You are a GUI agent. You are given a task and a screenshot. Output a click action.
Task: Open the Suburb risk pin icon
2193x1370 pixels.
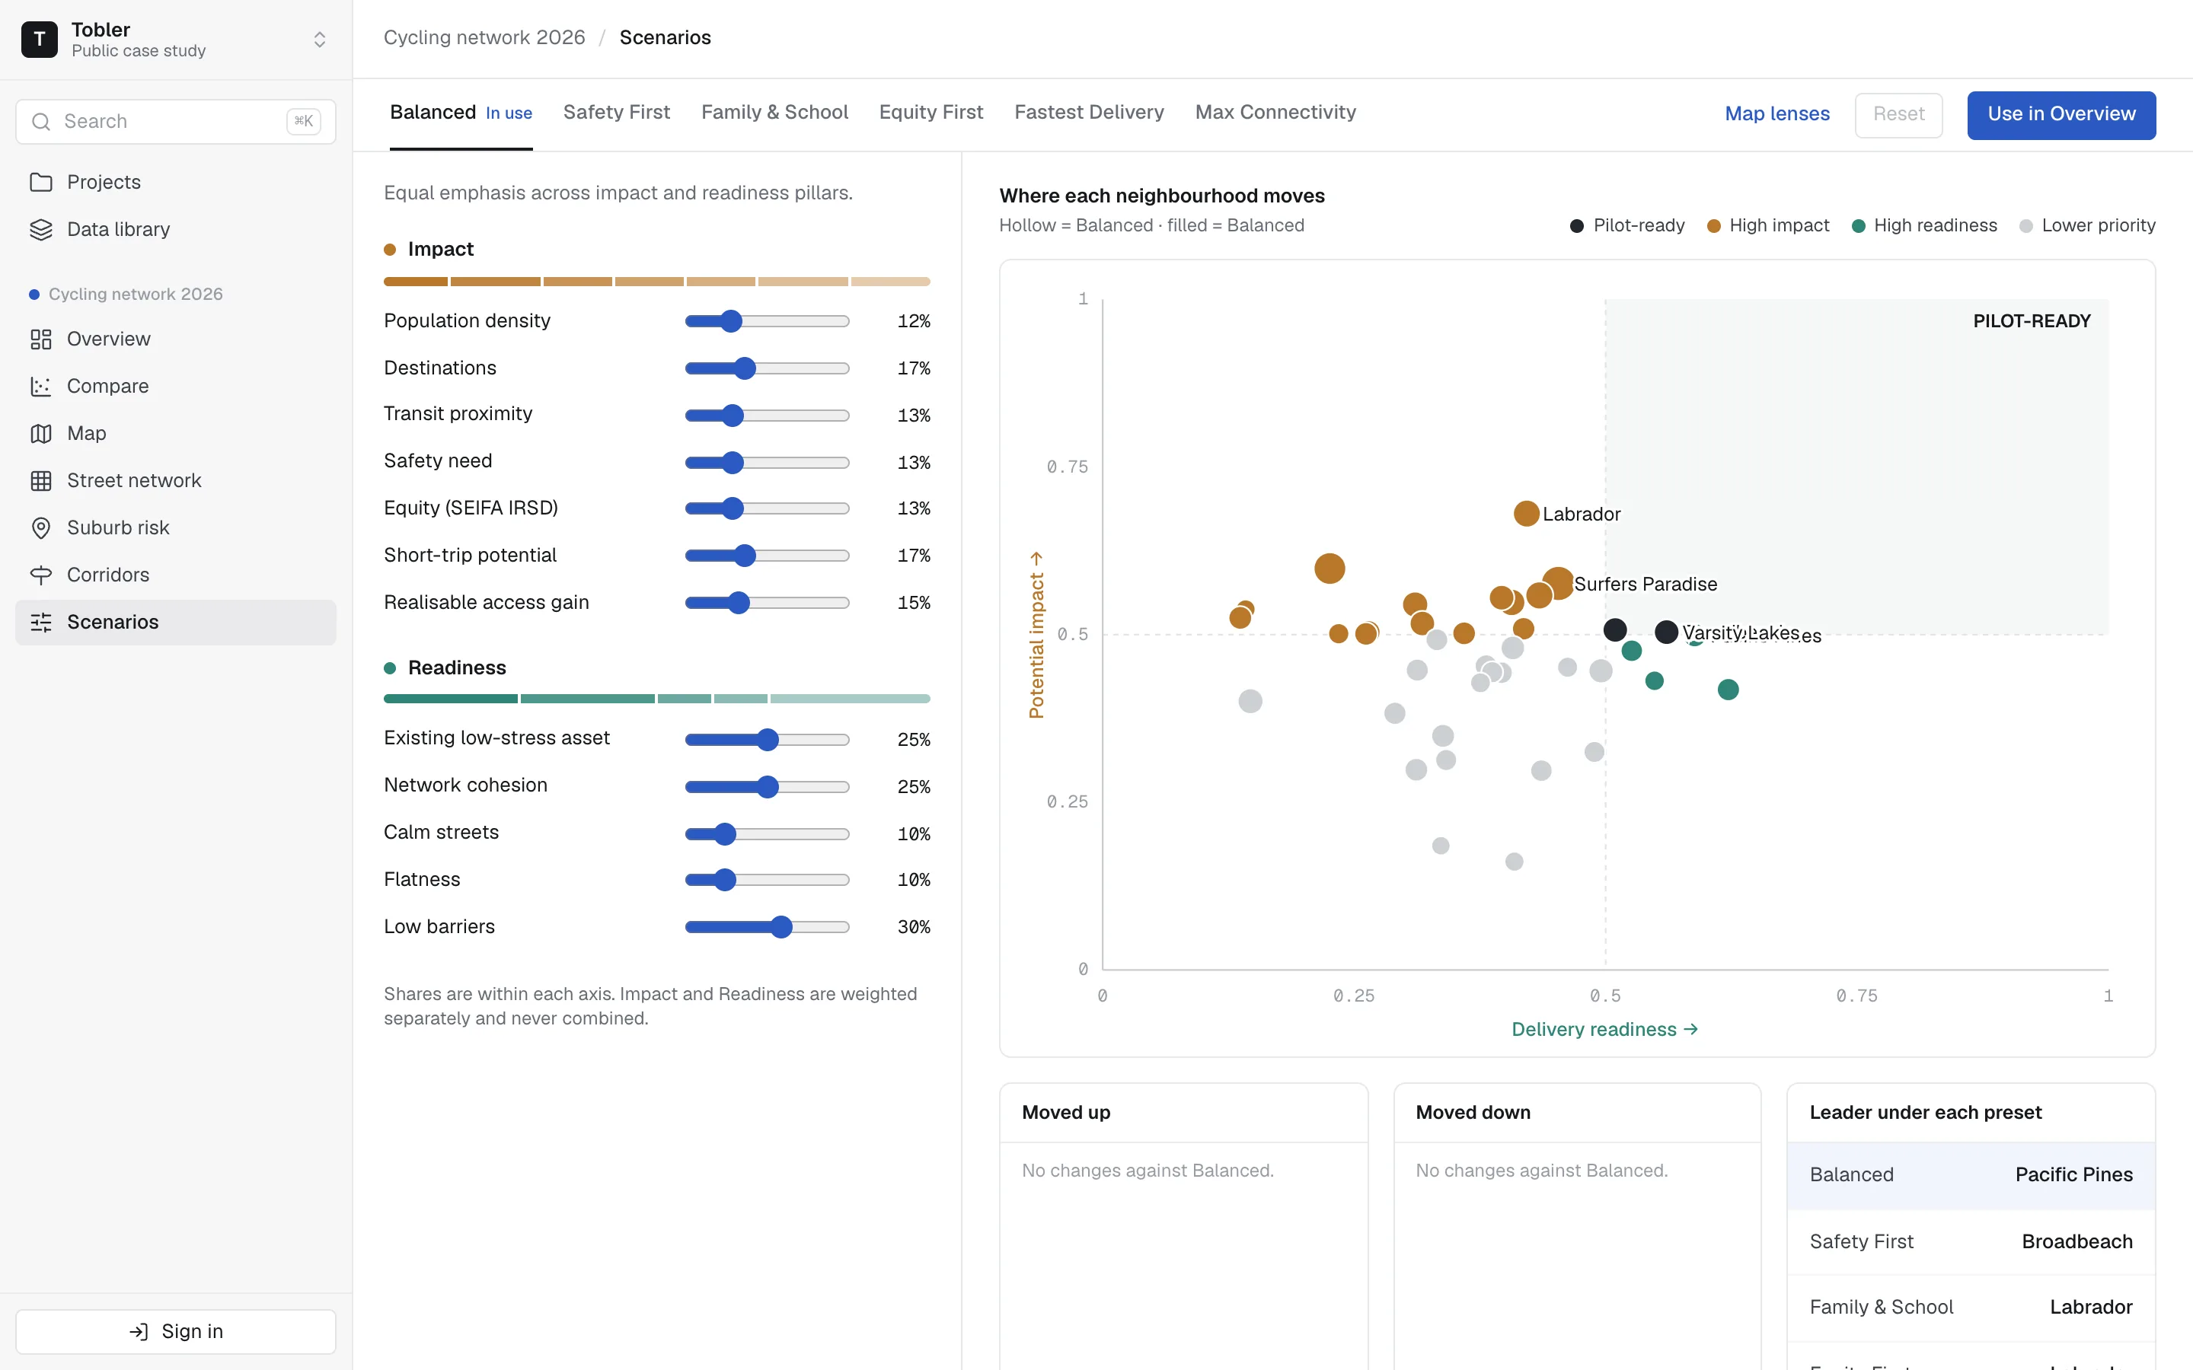click(41, 527)
